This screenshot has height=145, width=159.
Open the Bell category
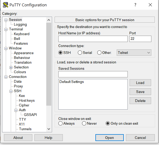pyautogui.click(x=17, y=39)
